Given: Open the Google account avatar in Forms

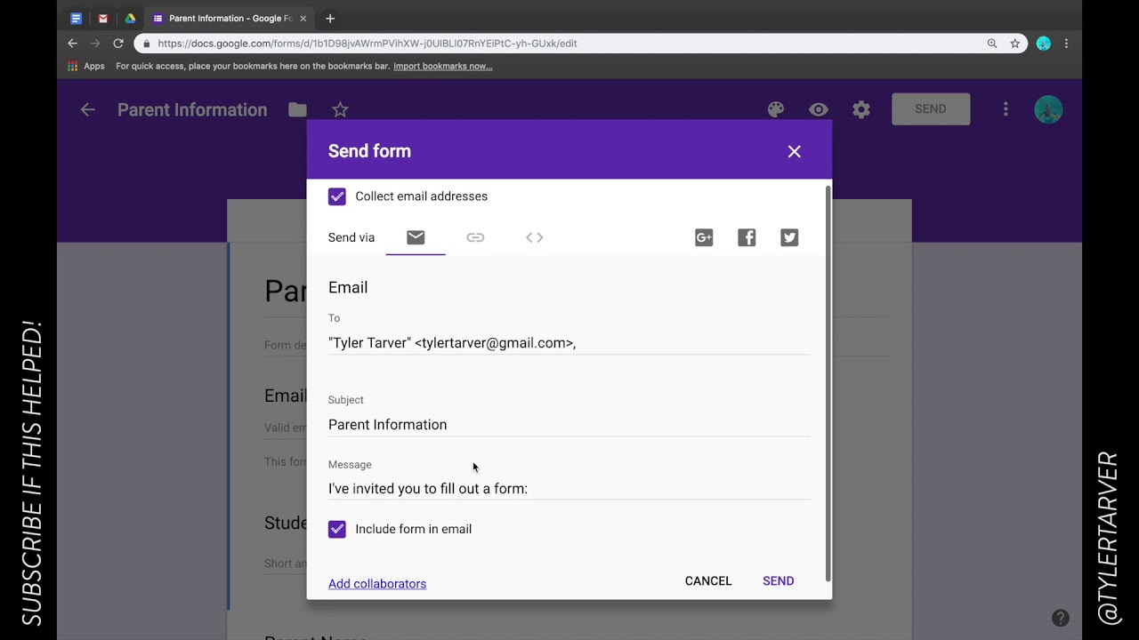Looking at the screenshot, I should pyautogui.click(x=1048, y=109).
